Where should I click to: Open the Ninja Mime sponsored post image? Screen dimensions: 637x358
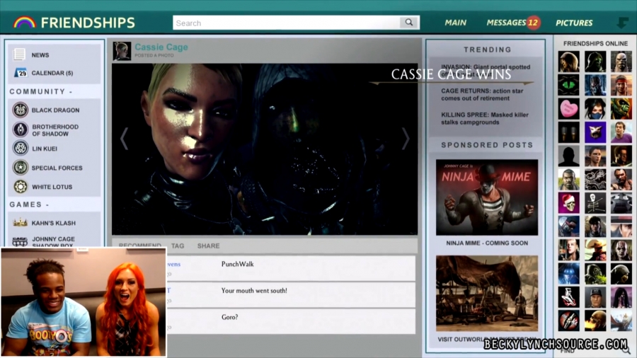[x=487, y=197]
